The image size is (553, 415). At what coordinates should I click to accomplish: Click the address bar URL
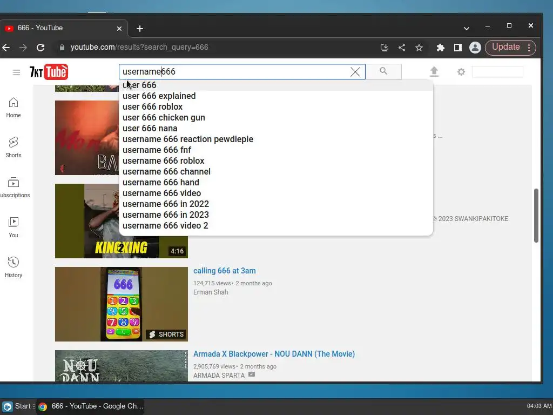139,48
